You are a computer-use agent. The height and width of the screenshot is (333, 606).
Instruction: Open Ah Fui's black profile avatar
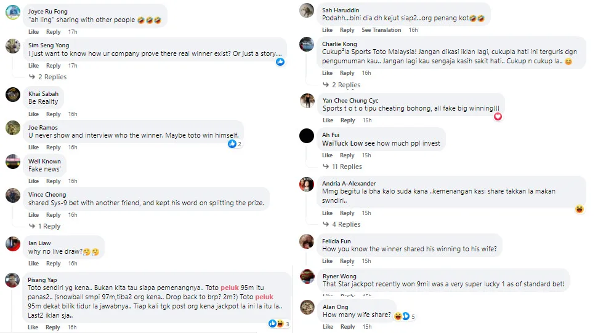click(x=307, y=135)
